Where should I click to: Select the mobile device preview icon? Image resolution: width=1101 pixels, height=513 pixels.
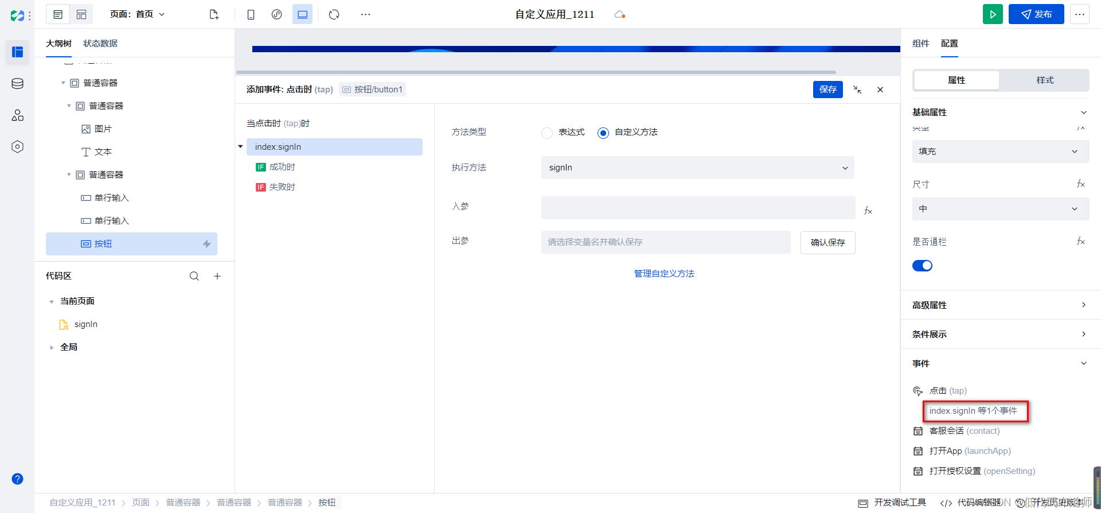click(251, 14)
